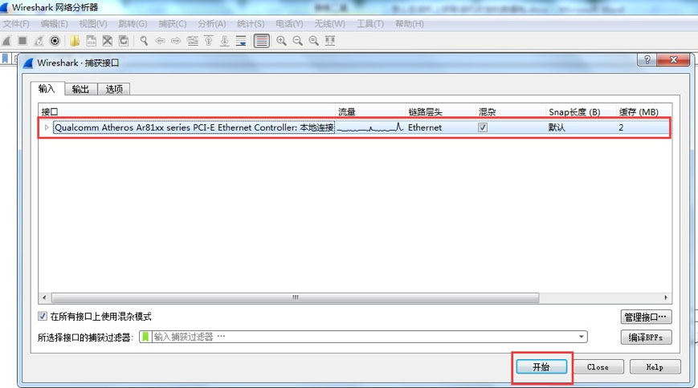Viewport: 698px width, 388px height.
Task: Click the stop capture square toolbar icon
Action: click(x=22, y=41)
